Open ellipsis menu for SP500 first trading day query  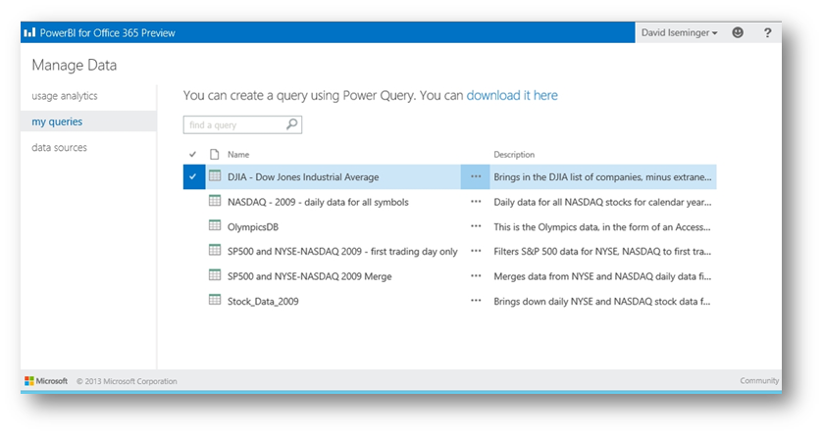(476, 251)
